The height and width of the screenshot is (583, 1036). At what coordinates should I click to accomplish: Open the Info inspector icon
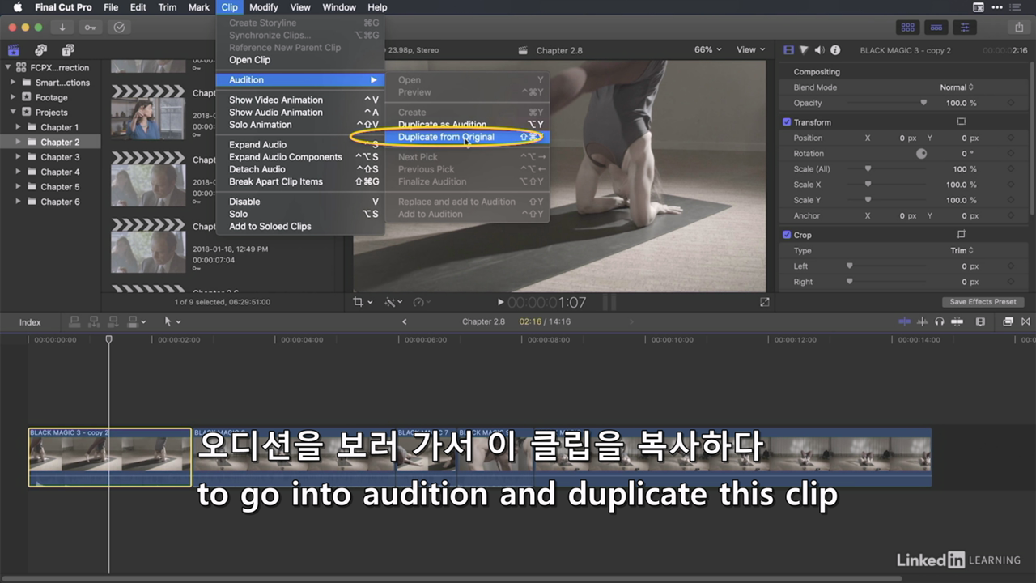click(835, 50)
